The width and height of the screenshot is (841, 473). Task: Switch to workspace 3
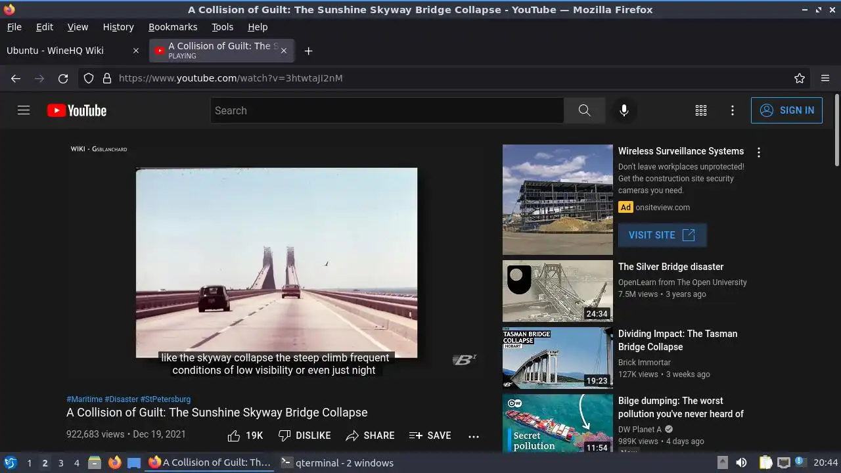point(60,462)
